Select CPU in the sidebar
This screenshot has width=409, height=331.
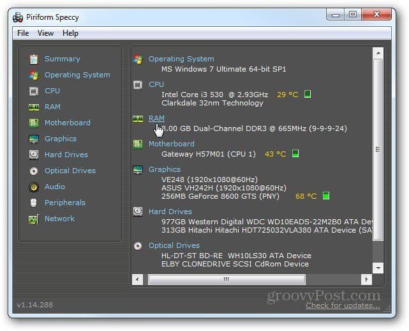(52, 91)
